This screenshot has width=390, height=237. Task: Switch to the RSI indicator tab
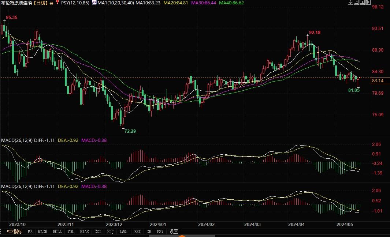click(x=137, y=232)
